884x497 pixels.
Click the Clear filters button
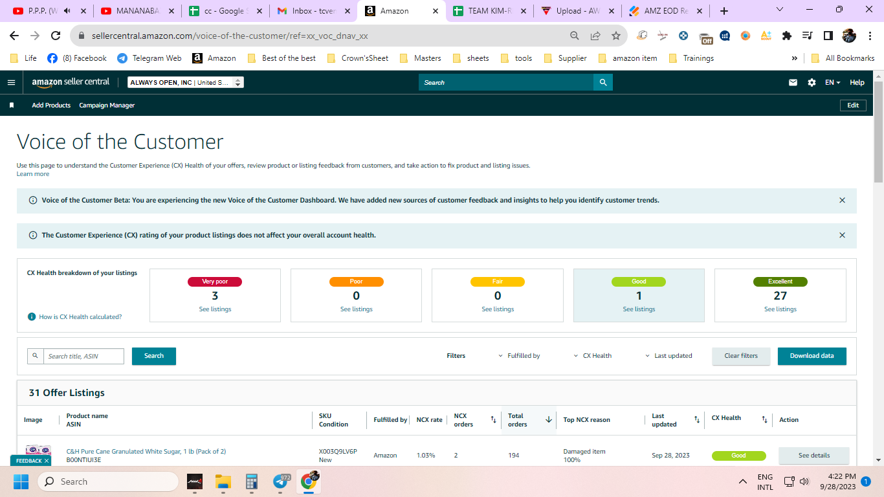click(x=741, y=356)
